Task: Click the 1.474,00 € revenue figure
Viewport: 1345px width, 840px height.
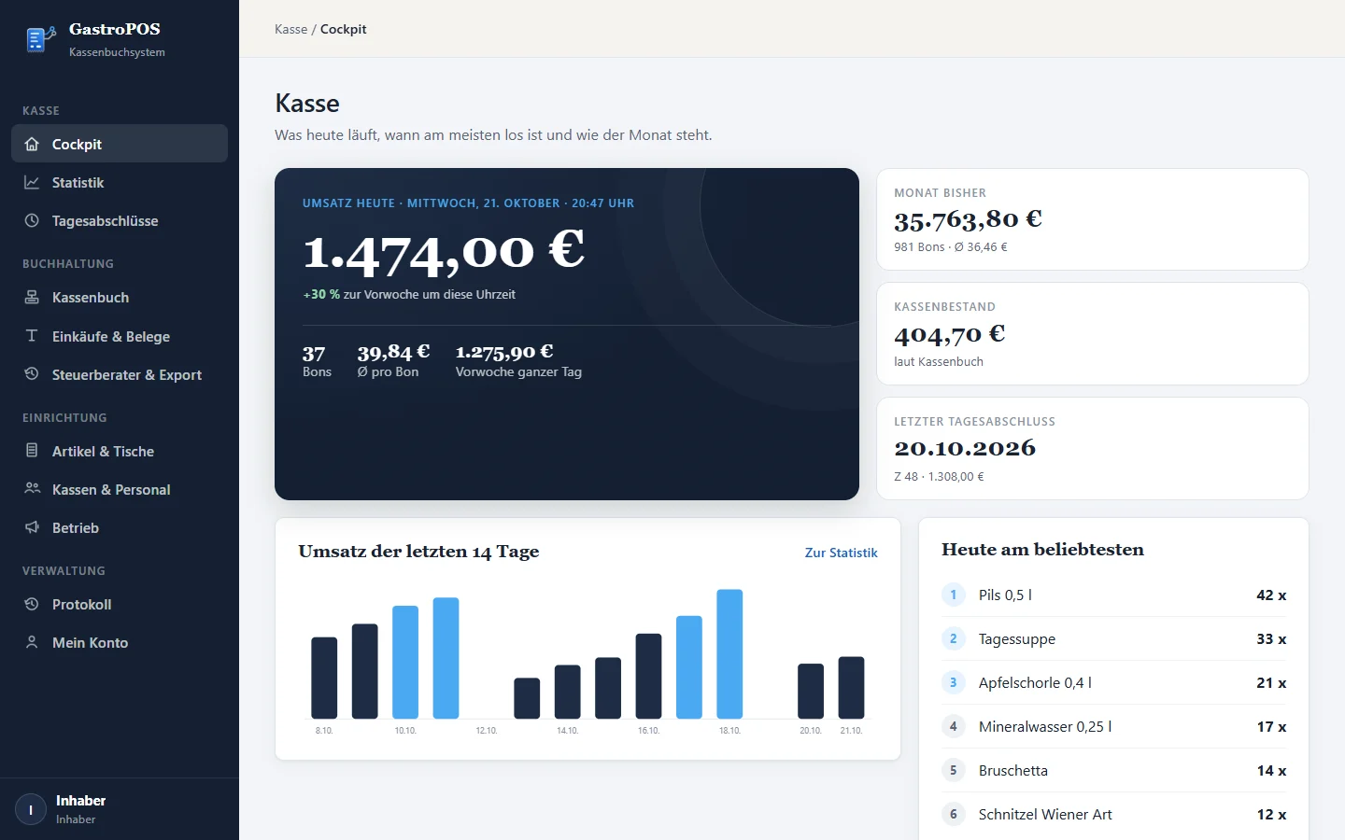Action: point(444,252)
